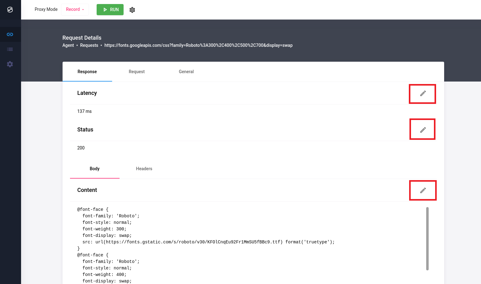
Task: Edit the Latency value with pencil icon
Action: click(x=423, y=93)
